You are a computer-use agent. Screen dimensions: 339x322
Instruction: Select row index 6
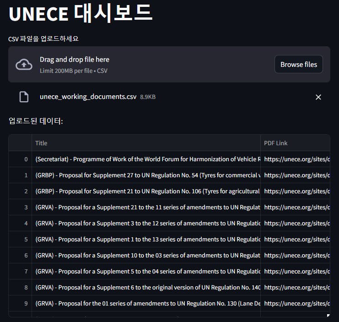[x=20, y=255]
